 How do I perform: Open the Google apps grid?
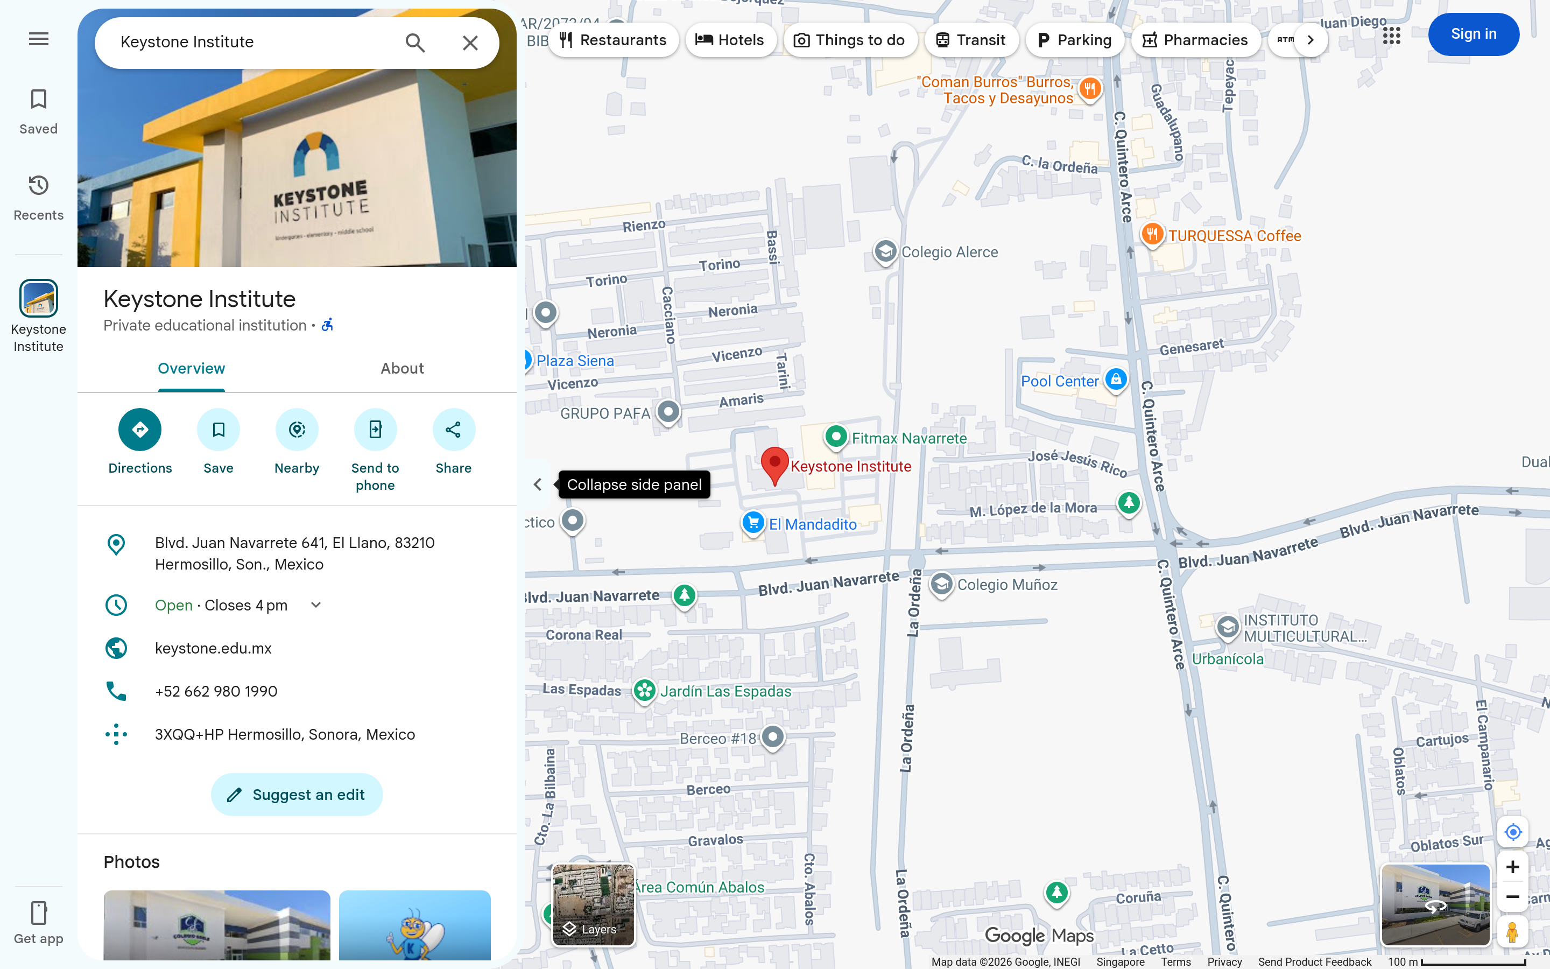[1391, 36]
